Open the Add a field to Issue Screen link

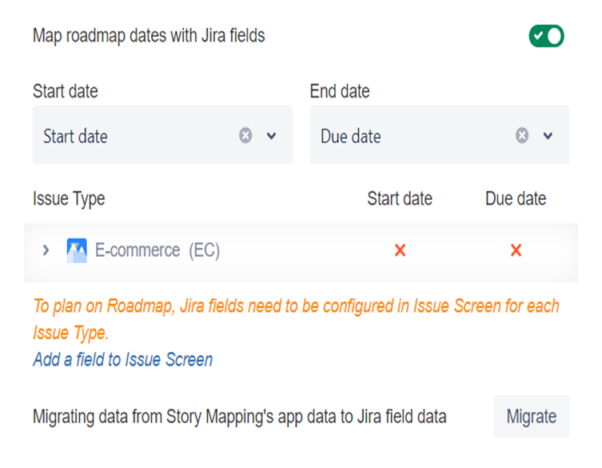click(122, 360)
